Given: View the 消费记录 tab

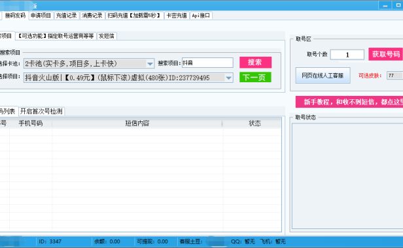Looking at the screenshot, I should pyautogui.click(x=92, y=16).
